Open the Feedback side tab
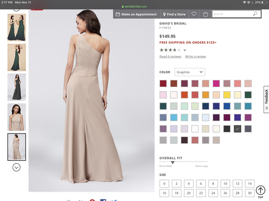 click(266, 99)
